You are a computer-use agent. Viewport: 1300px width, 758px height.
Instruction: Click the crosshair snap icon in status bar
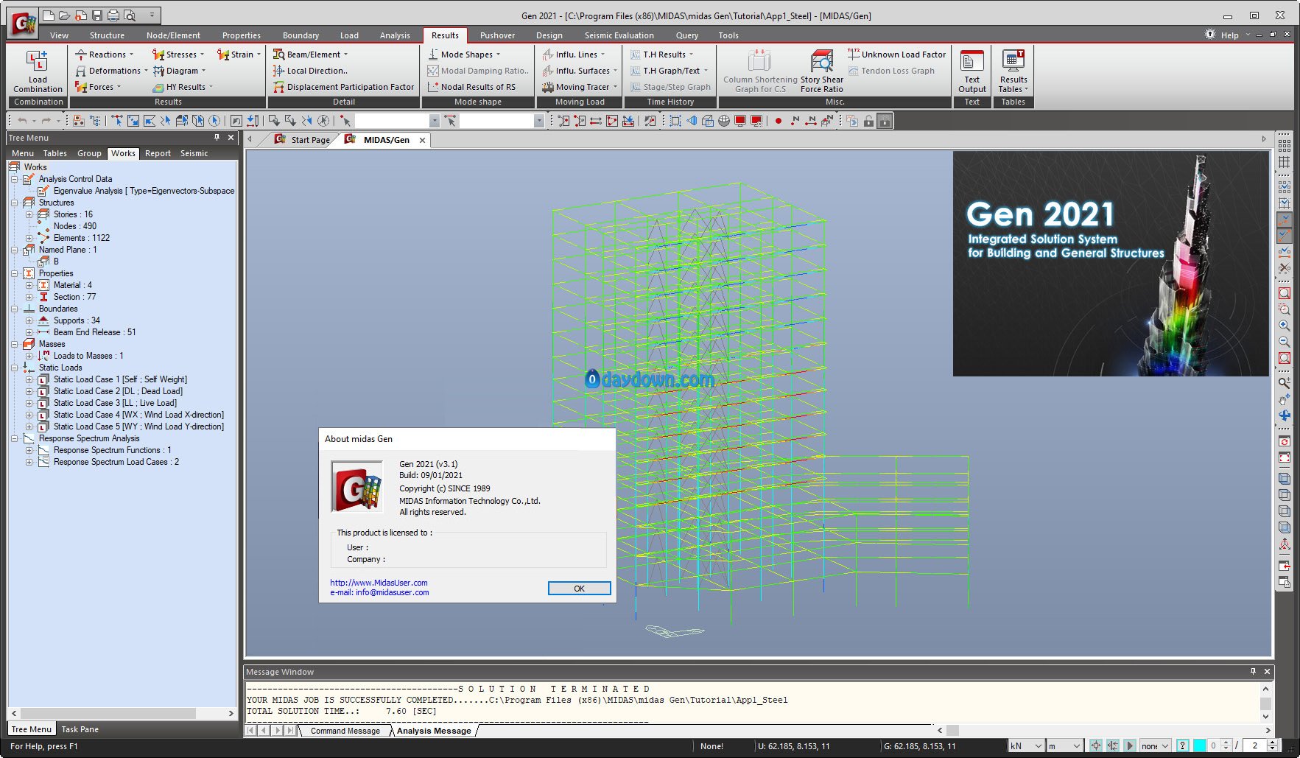click(x=1096, y=745)
